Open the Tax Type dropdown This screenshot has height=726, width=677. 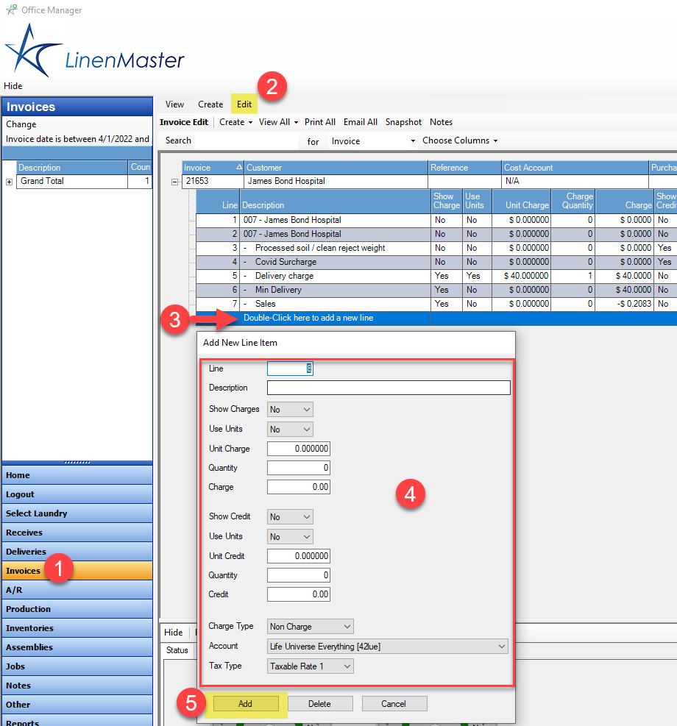click(311, 666)
